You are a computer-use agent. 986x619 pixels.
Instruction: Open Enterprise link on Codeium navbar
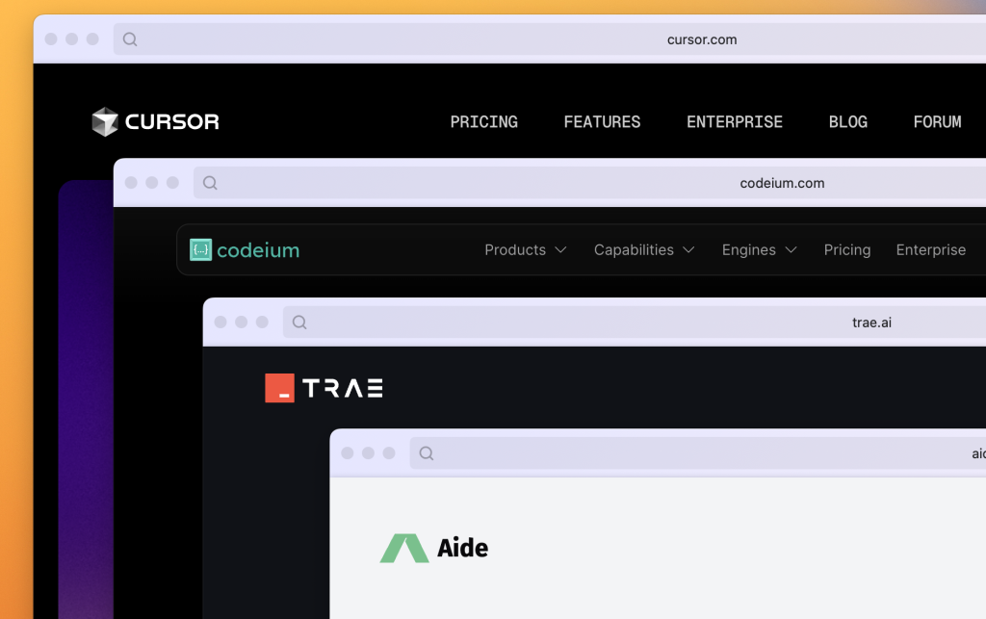(930, 250)
